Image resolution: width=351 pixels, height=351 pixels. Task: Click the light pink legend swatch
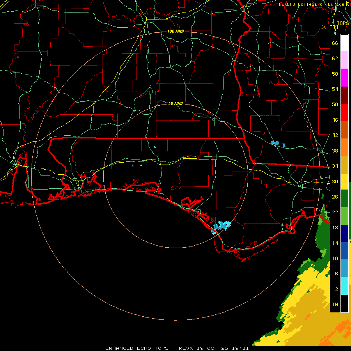(x=344, y=60)
